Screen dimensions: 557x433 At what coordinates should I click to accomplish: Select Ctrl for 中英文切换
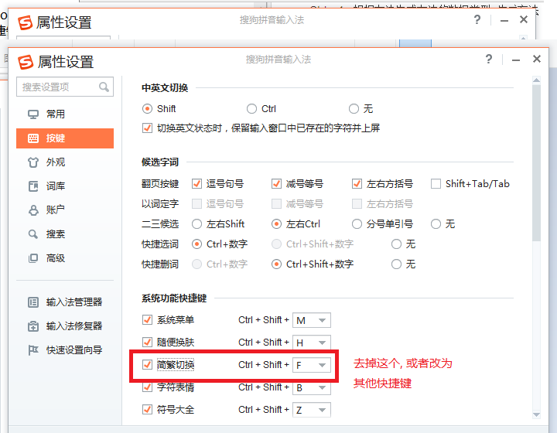click(251, 108)
